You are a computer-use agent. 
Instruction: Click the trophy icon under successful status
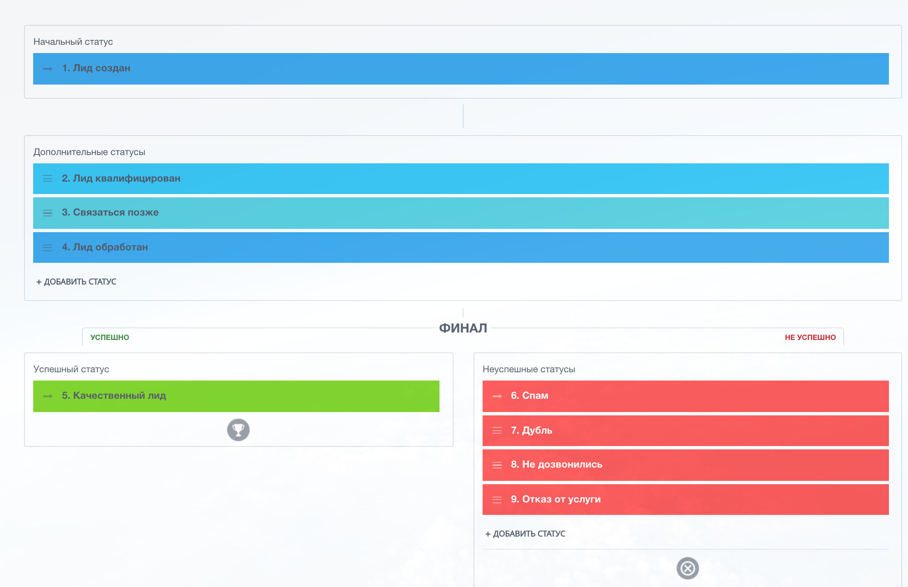238,430
